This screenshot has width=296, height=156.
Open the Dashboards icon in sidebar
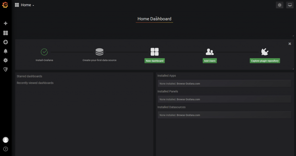(x=5, y=33)
